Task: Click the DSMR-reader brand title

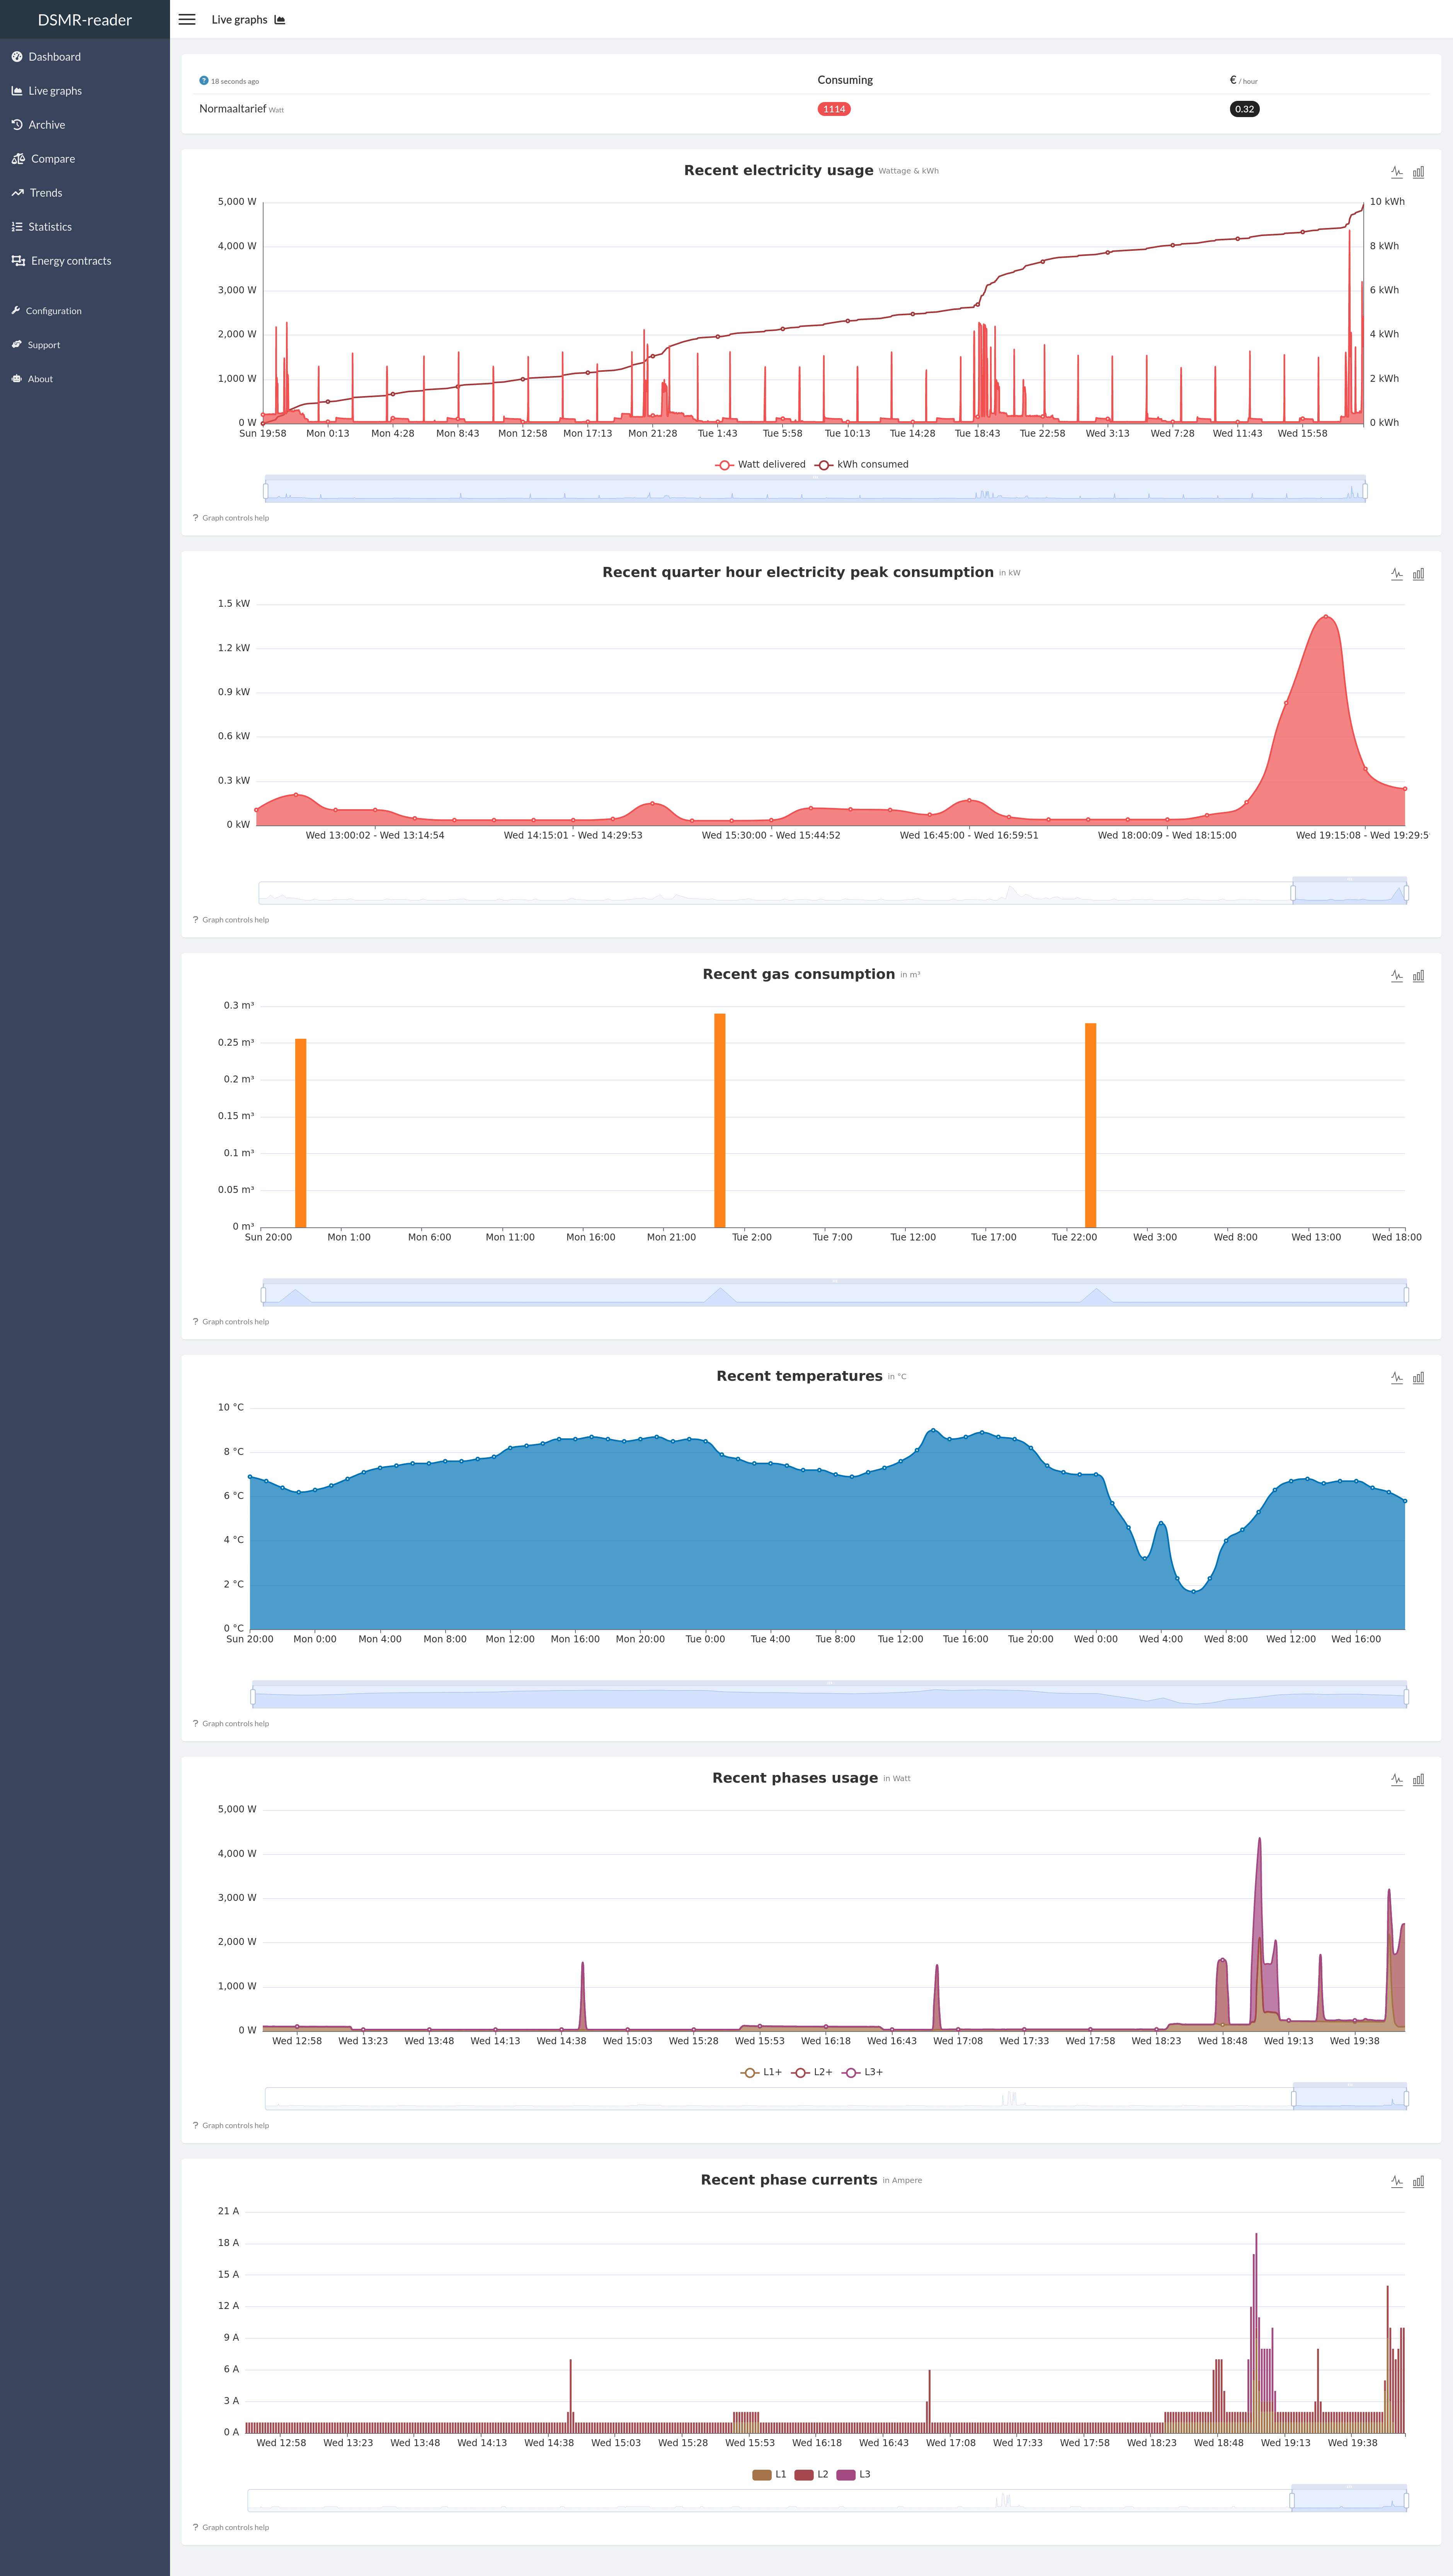Action: (x=85, y=20)
